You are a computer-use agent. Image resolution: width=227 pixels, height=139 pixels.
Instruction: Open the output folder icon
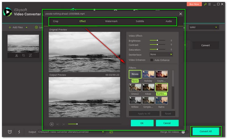112,132
